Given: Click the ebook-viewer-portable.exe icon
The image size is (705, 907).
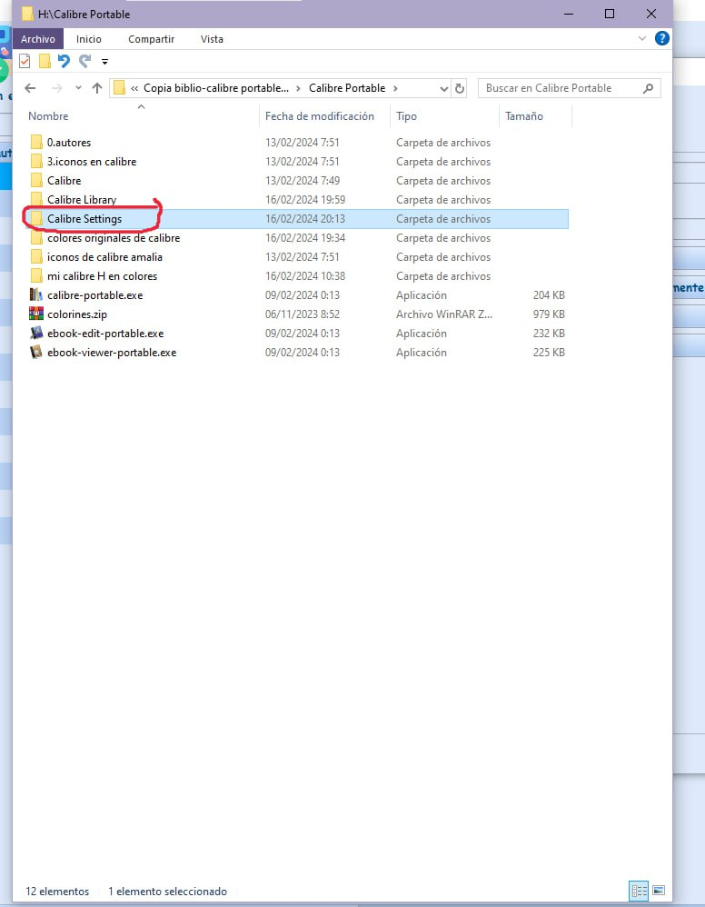Looking at the screenshot, I should 35,353.
